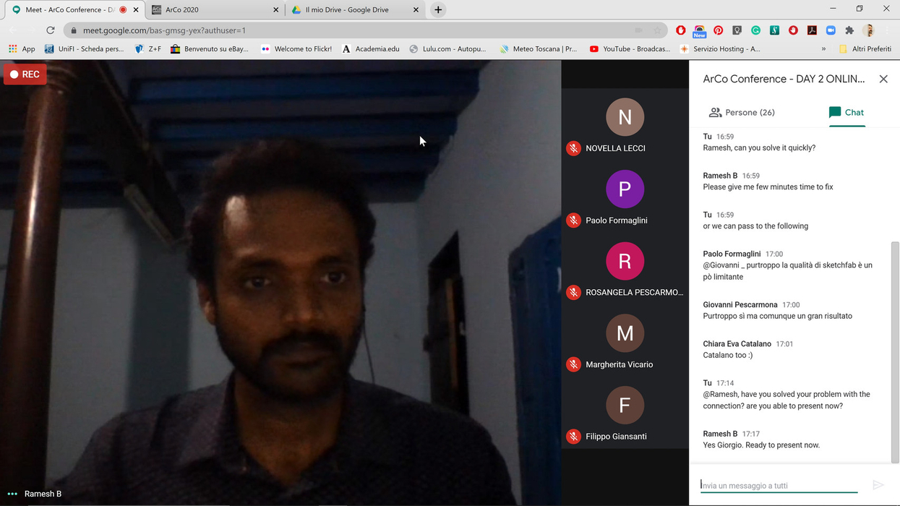Open a new browser tab

pos(438,10)
